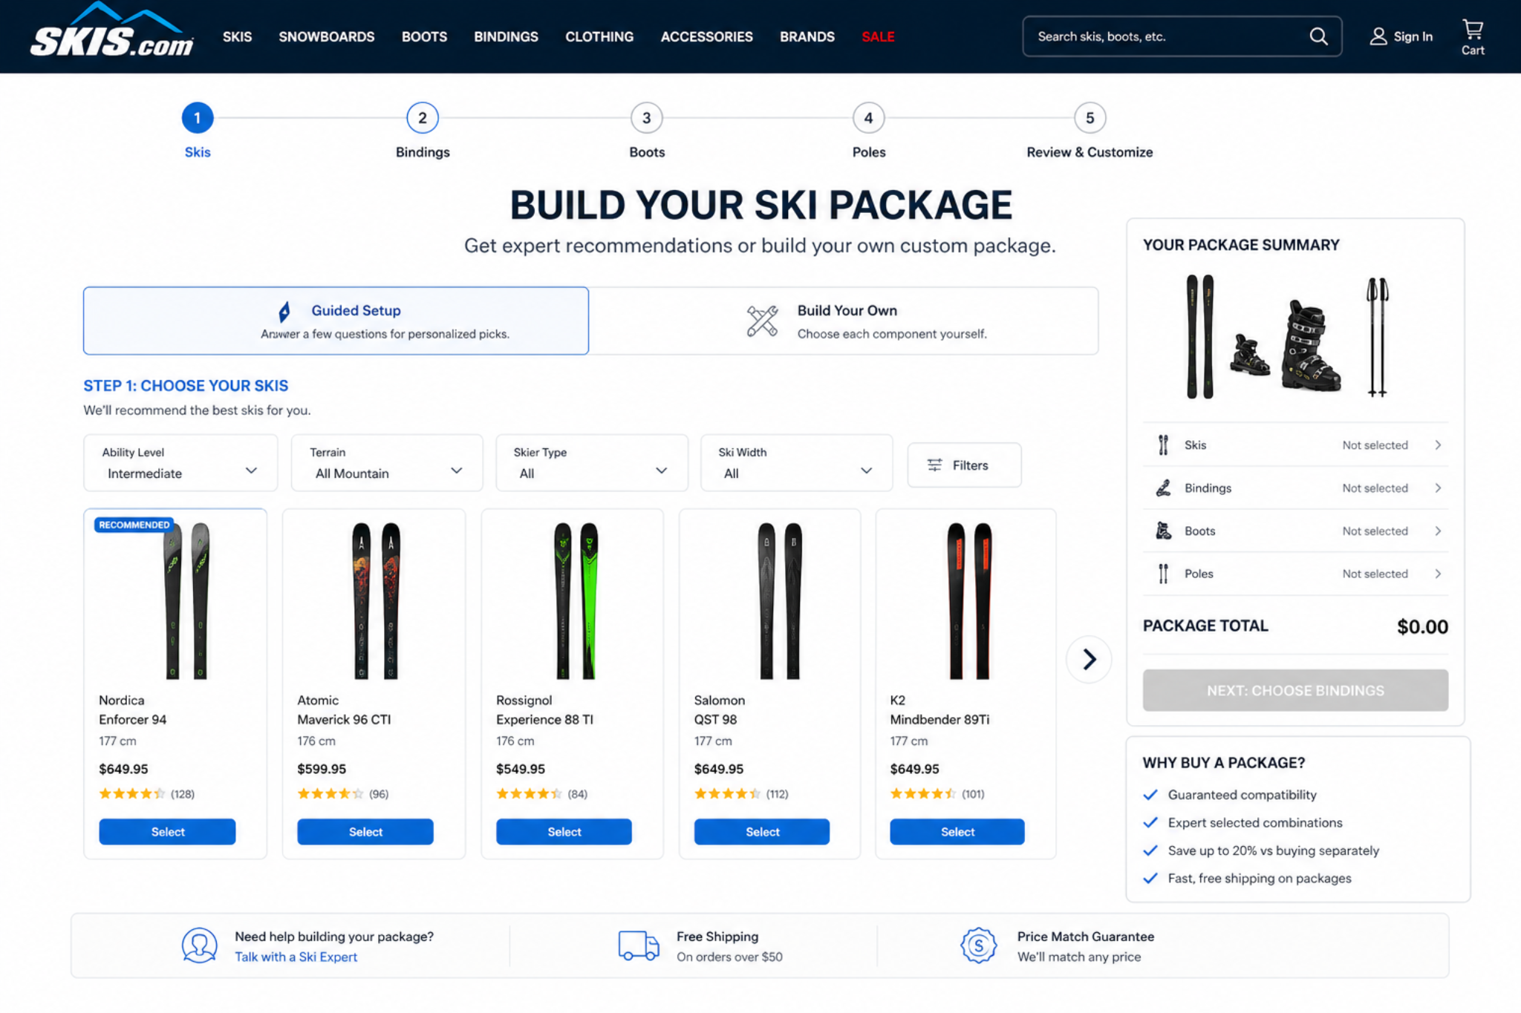This screenshot has width=1521, height=1013.
Task: Click the Filters sliders icon
Action: pyautogui.click(x=934, y=465)
